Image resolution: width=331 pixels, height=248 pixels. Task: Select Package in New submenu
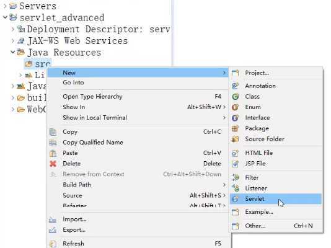pos(276,128)
